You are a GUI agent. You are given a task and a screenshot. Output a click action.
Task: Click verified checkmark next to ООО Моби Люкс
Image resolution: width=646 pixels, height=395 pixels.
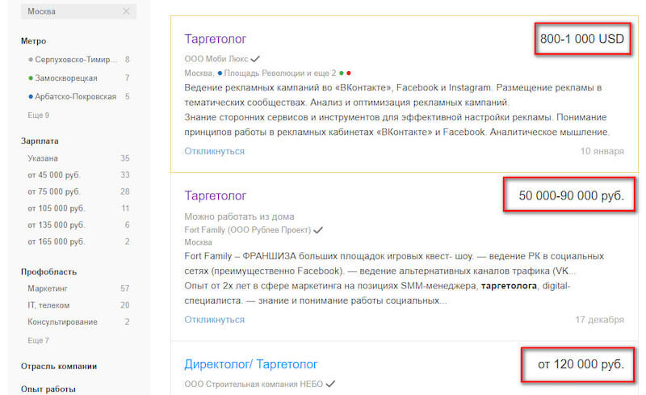click(255, 59)
